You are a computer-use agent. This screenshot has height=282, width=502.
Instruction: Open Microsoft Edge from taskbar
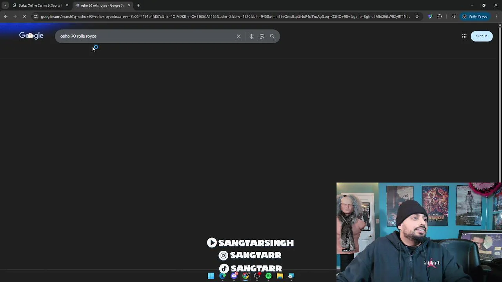pos(222,276)
